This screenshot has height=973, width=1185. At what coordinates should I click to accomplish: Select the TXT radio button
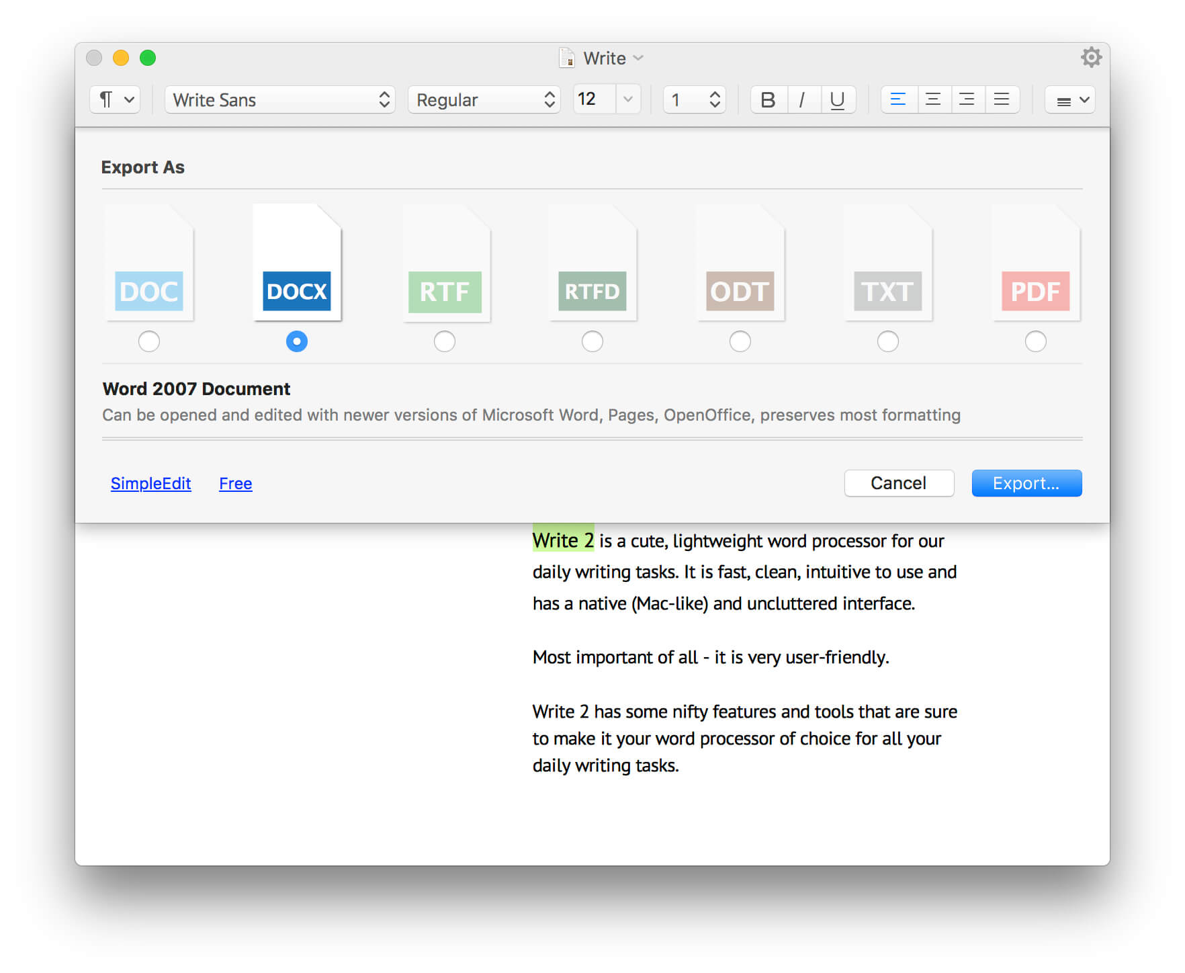tap(888, 341)
